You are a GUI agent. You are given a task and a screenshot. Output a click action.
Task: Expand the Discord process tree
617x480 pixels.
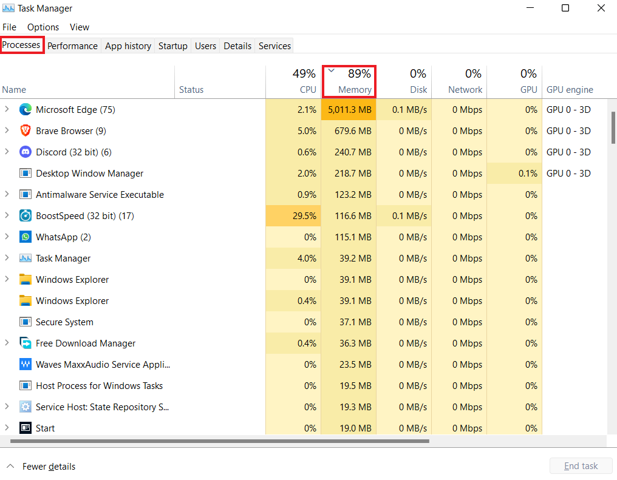click(9, 152)
